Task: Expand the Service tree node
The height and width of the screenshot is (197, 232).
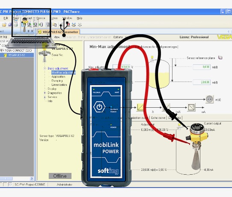Action: [x=45, y=97]
